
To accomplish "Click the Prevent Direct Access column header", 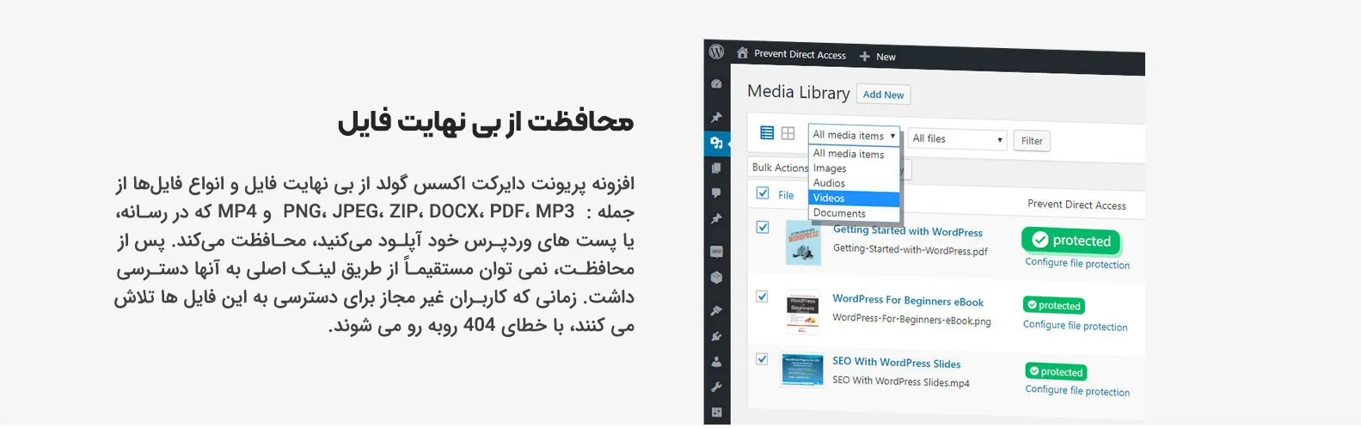I will [x=1076, y=205].
